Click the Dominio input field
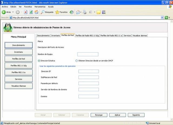The height and width of the screenshot is (125, 173). [89, 96]
